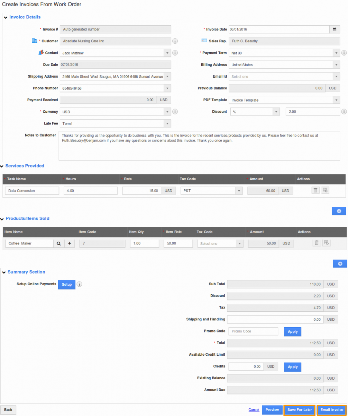The width and height of the screenshot is (348, 416).
Task: Click the Customer building icon
Action: tap(34, 41)
